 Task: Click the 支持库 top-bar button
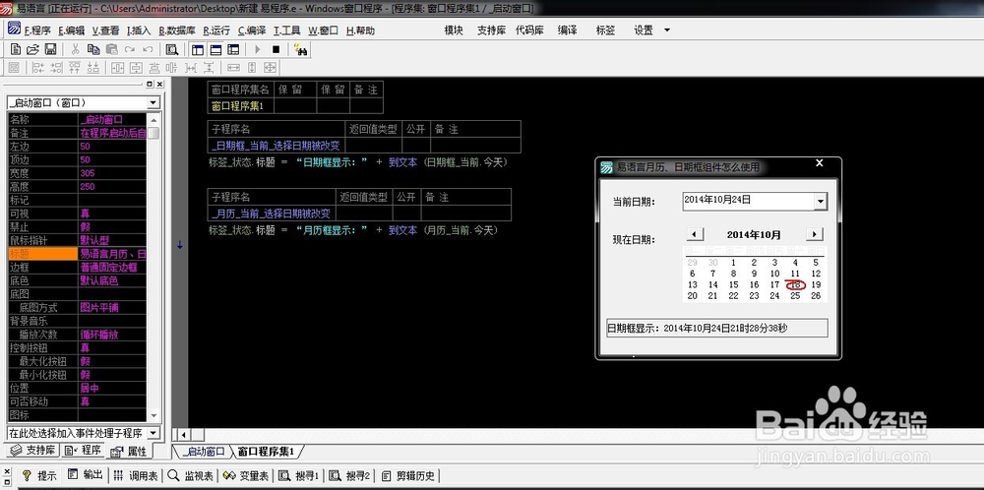(x=491, y=31)
